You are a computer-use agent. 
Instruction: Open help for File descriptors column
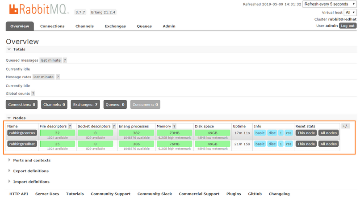tap(70, 126)
